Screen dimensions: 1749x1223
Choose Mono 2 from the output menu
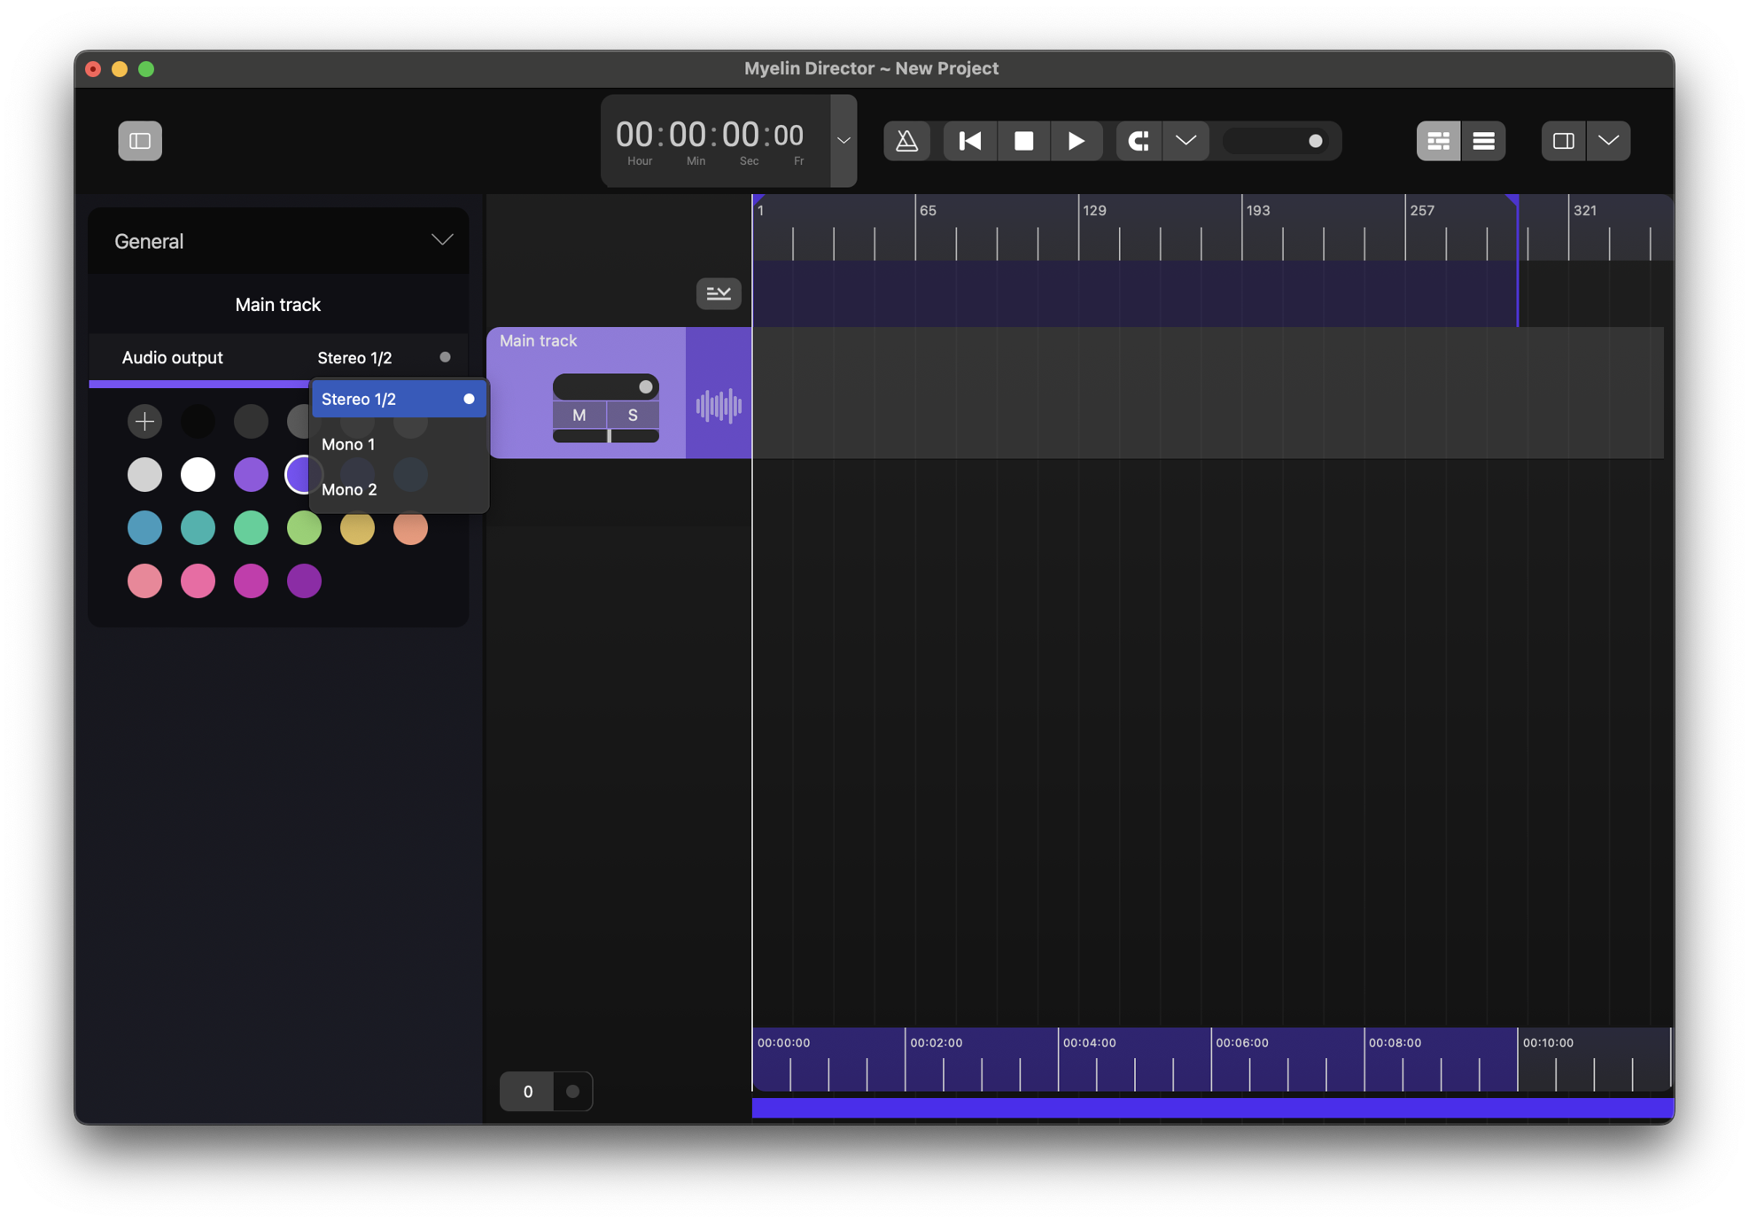click(349, 489)
